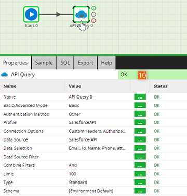Image resolution: width=187 pixels, height=196 pixels.
Task: Edit Basic/Advanced Mode via ellipsis button
Action: pyautogui.click(x=140, y=105)
